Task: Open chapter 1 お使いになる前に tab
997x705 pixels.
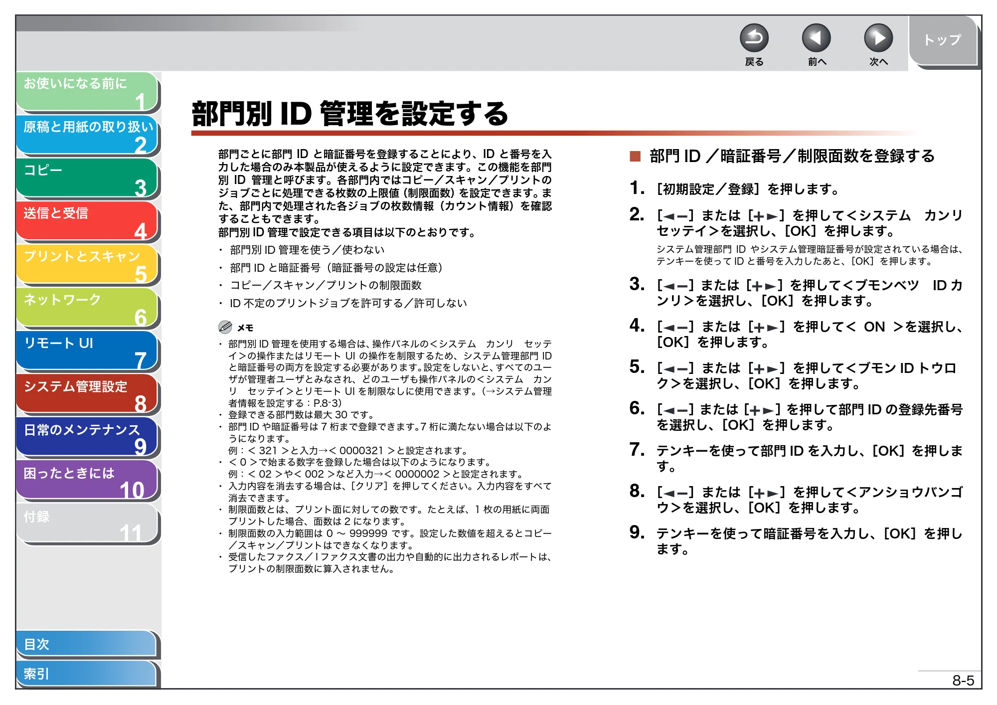Action: click(87, 92)
